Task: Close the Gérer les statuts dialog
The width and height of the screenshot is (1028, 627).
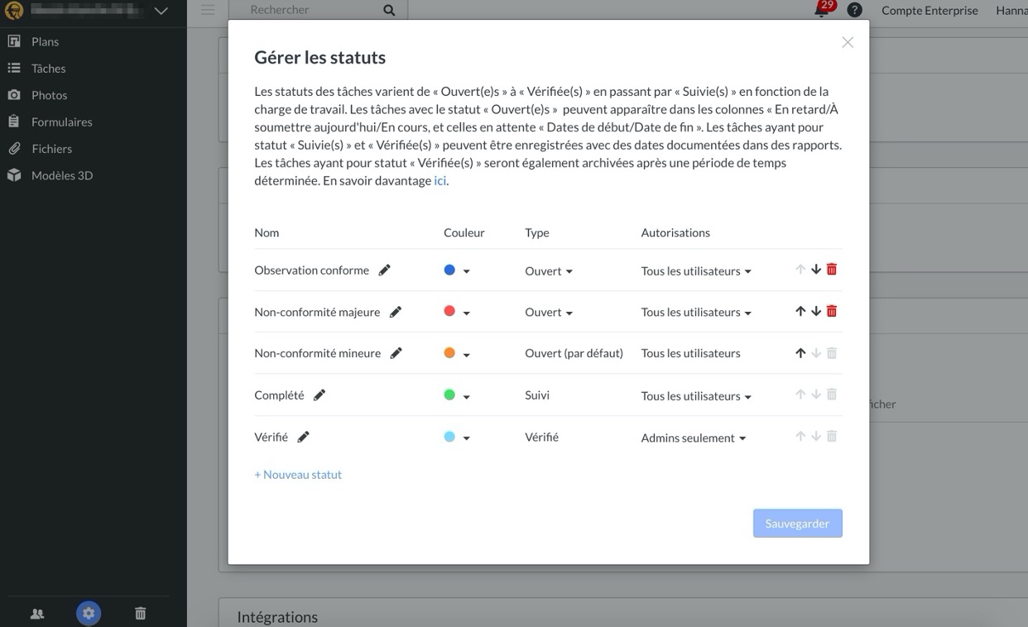Action: 848,42
